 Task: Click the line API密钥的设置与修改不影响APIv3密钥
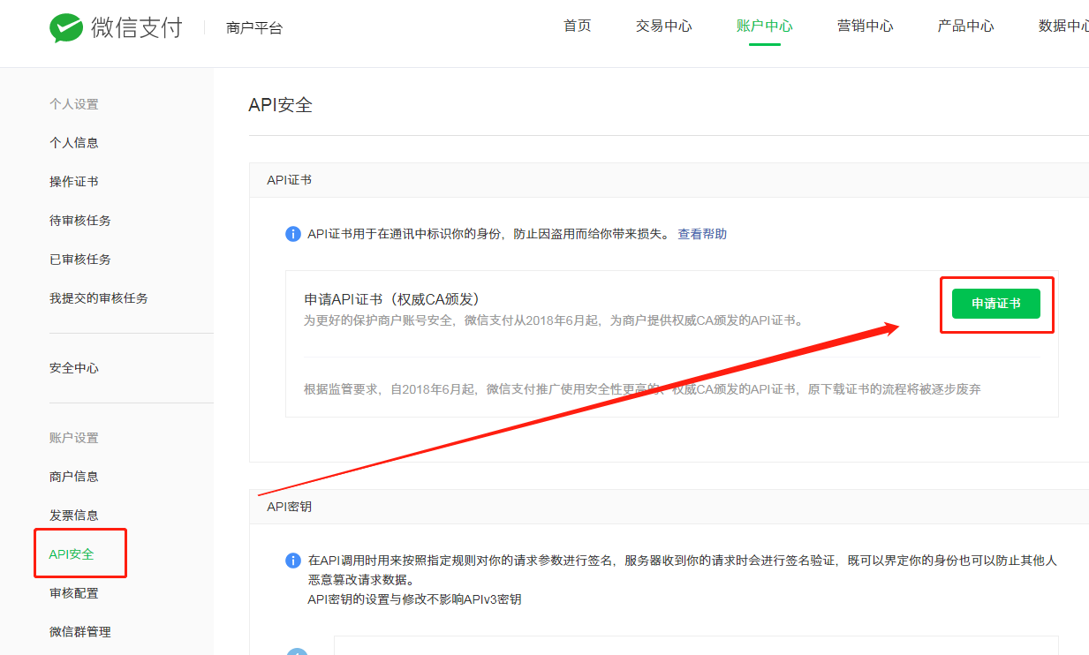tap(413, 599)
